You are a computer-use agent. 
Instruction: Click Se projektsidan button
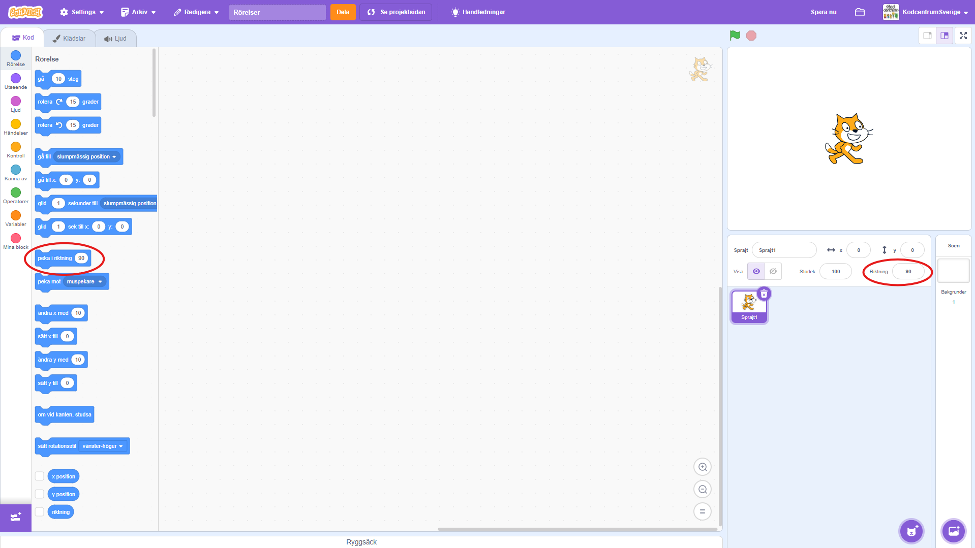[396, 12]
